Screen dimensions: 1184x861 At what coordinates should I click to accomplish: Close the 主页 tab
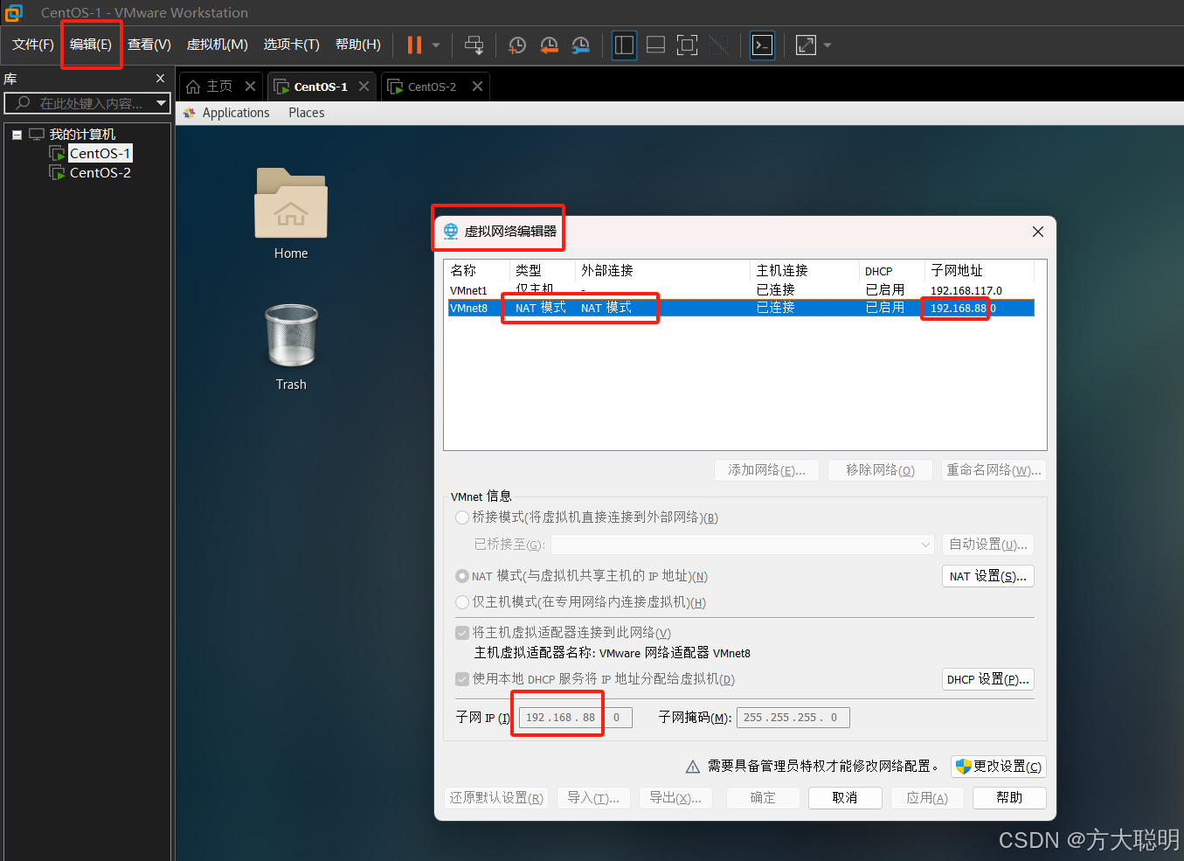[250, 87]
